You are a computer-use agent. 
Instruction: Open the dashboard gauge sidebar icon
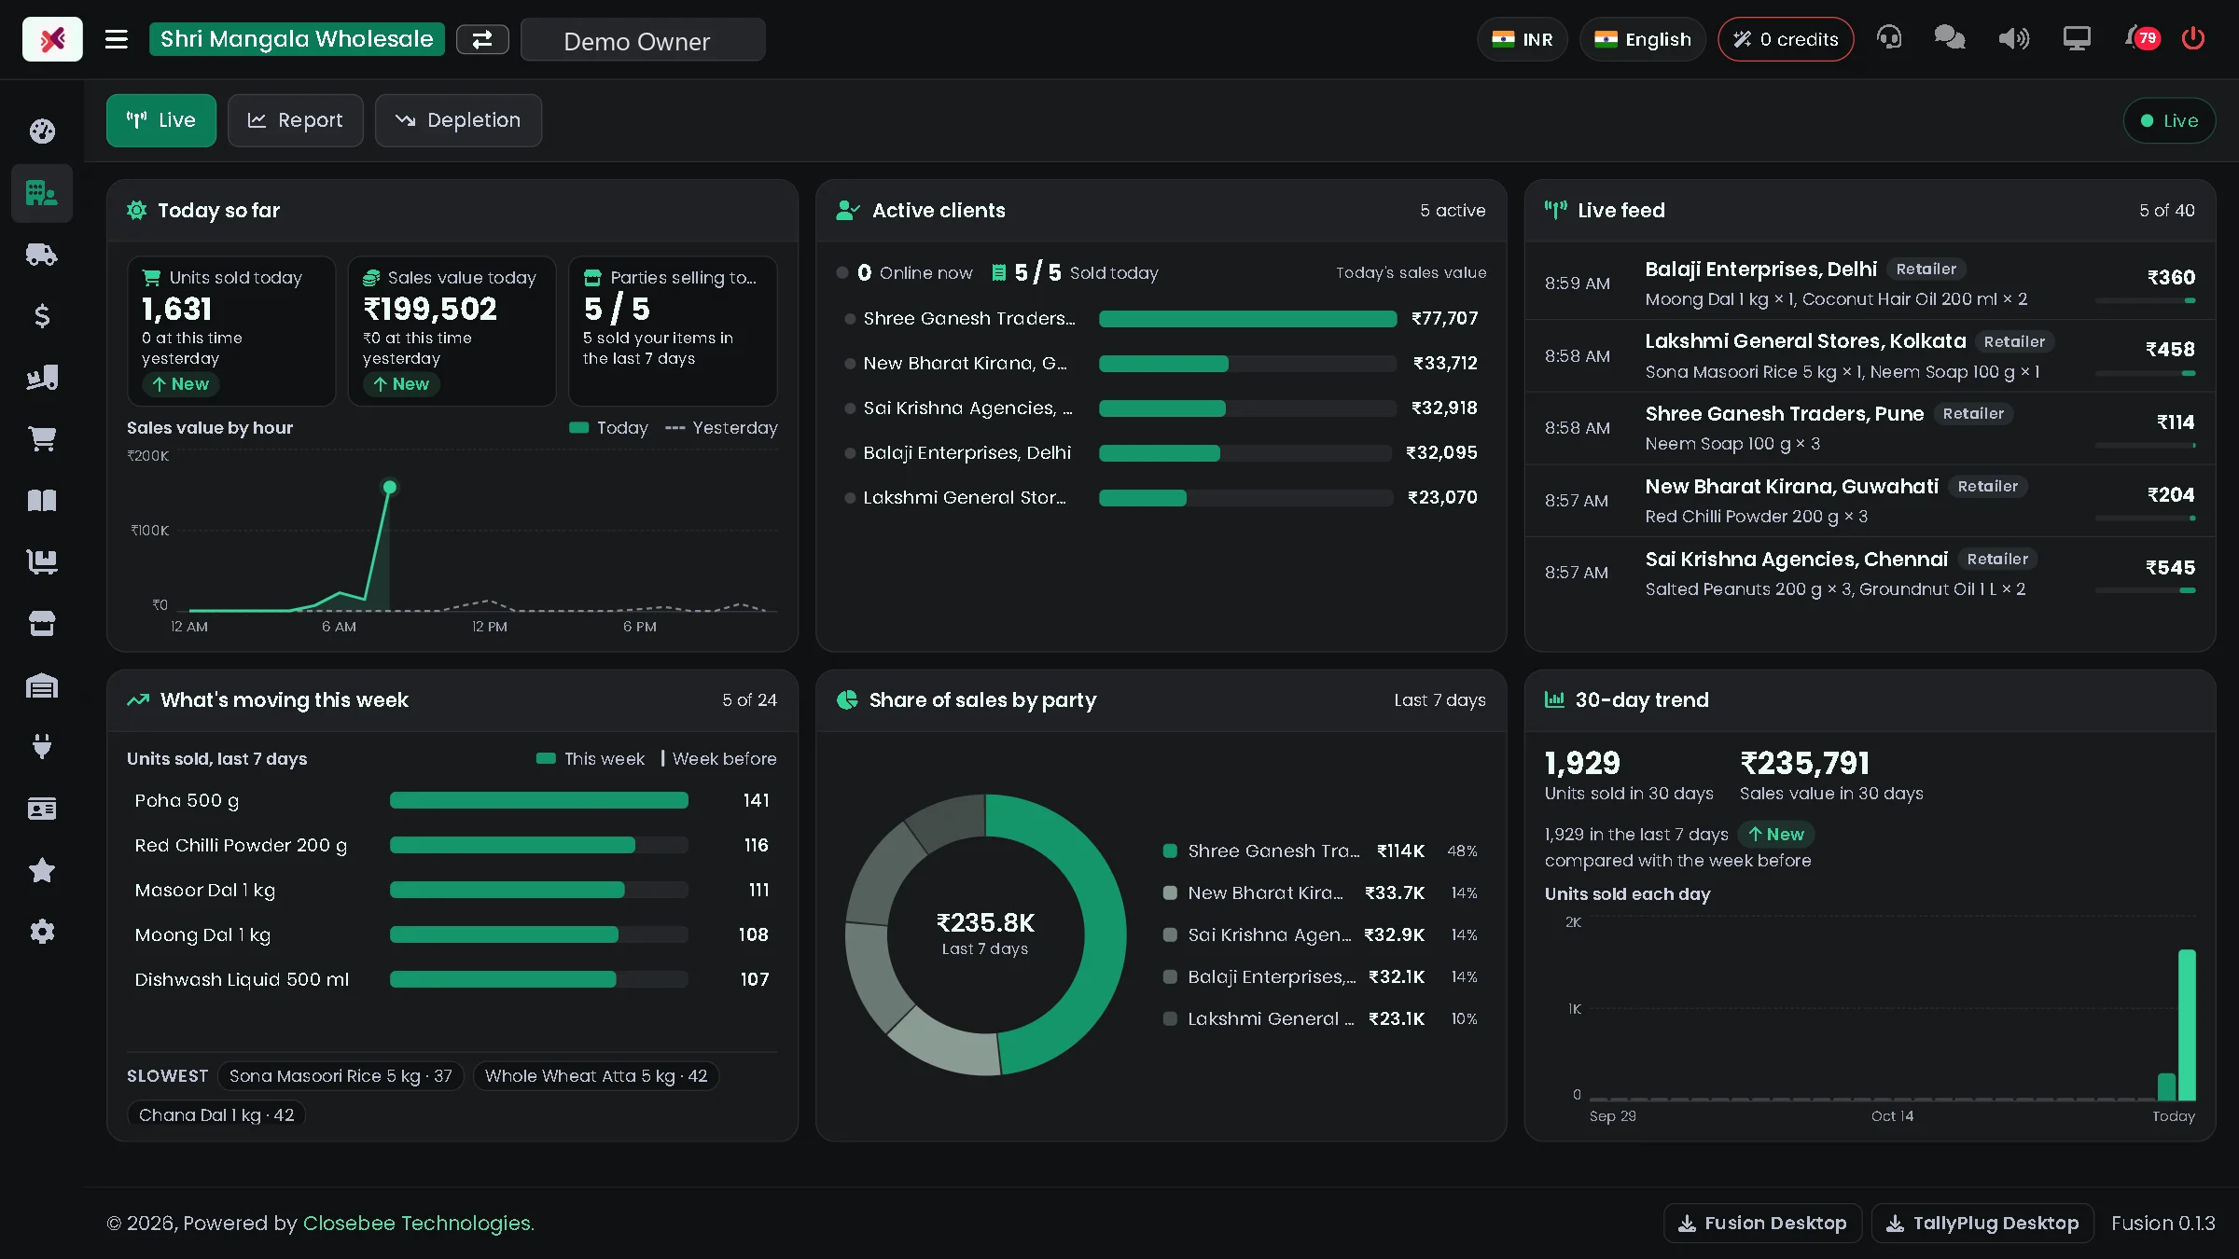tap(42, 131)
